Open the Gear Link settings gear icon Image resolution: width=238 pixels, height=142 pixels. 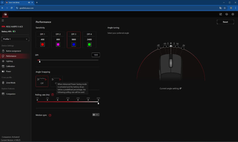click(x=233, y=14)
